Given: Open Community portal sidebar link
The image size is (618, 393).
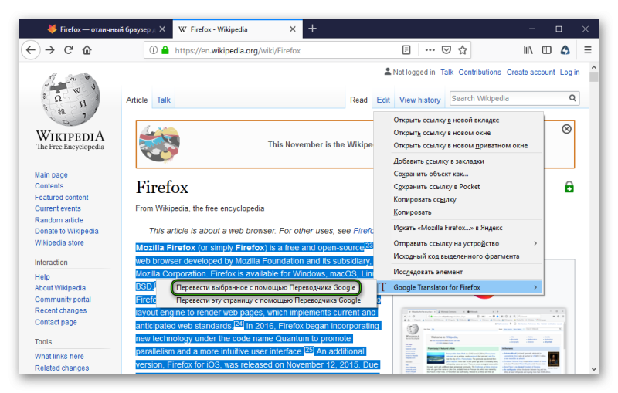Looking at the screenshot, I should (63, 300).
